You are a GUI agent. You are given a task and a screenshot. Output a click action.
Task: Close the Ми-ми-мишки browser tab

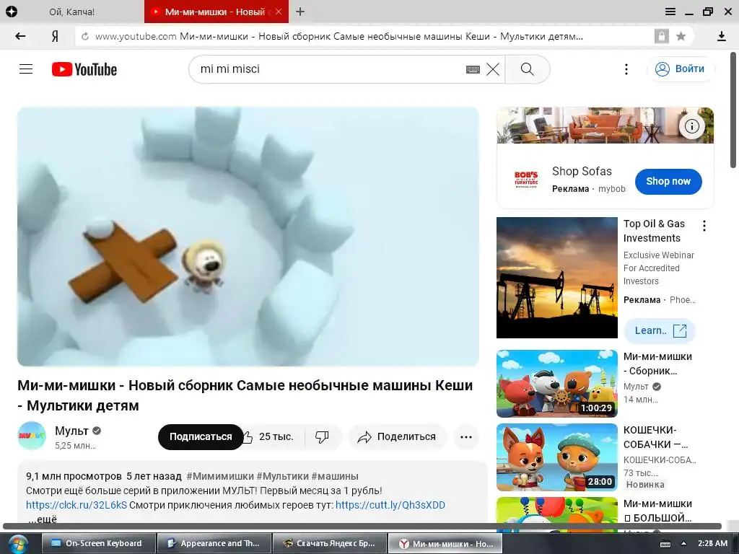point(279,12)
